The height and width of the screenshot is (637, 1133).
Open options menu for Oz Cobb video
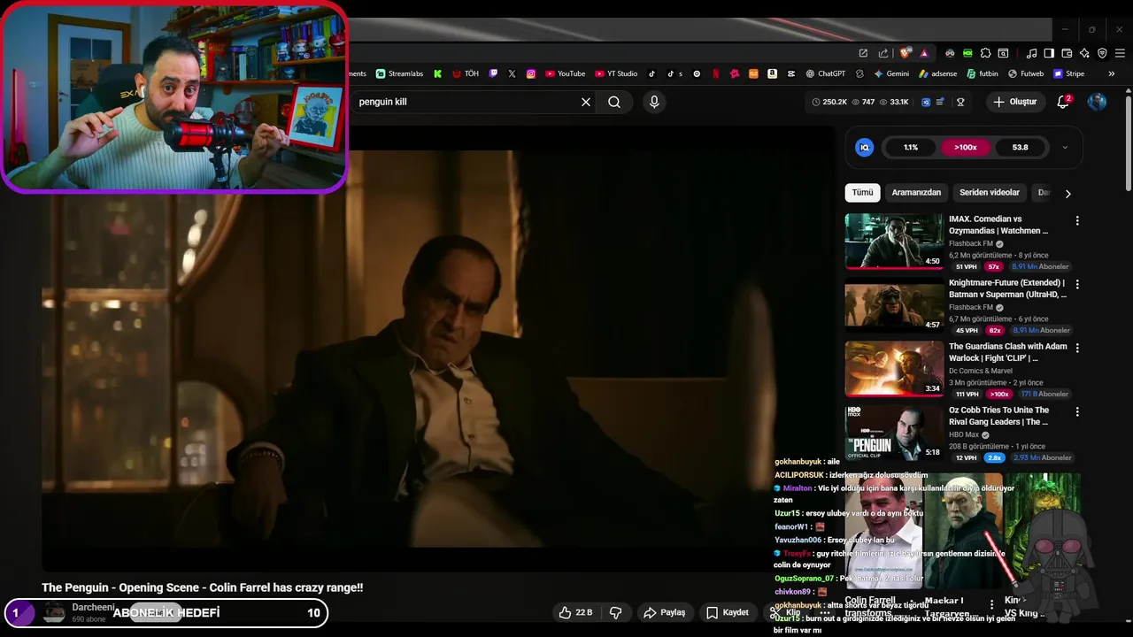point(1077,411)
